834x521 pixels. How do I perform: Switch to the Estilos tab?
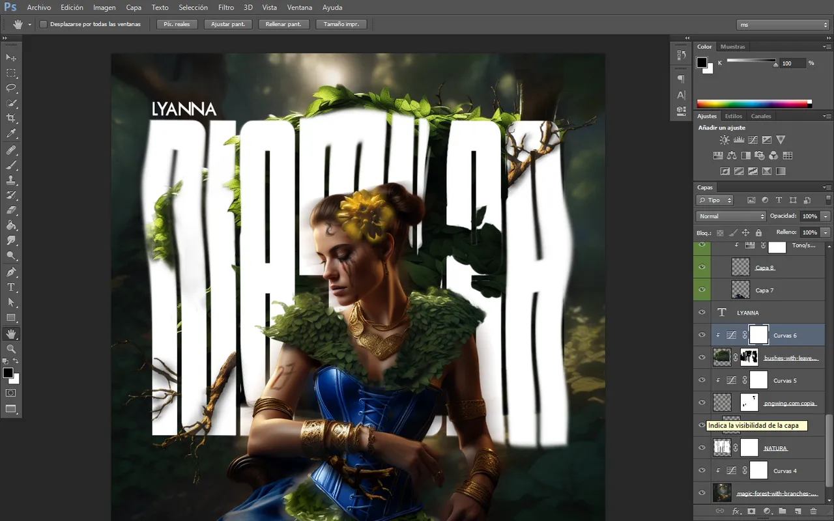click(x=734, y=116)
